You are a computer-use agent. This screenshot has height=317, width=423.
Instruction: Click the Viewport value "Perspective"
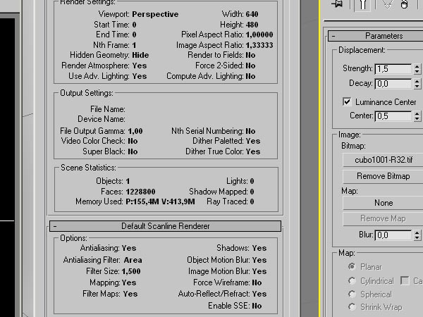pyautogui.click(x=155, y=14)
